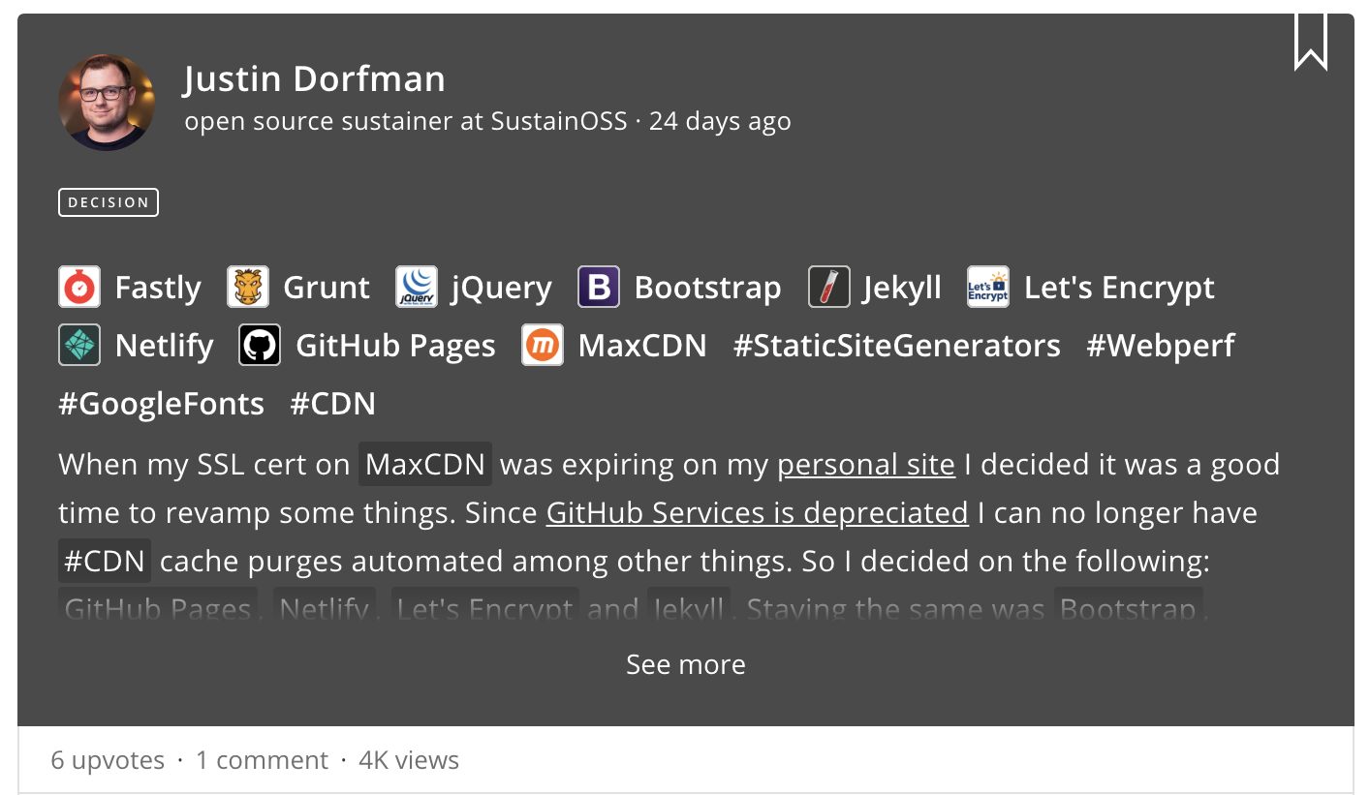The height and width of the screenshot is (795, 1370).
Task: Click the Let's Encrypt logo icon
Action: tap(988, 288)
